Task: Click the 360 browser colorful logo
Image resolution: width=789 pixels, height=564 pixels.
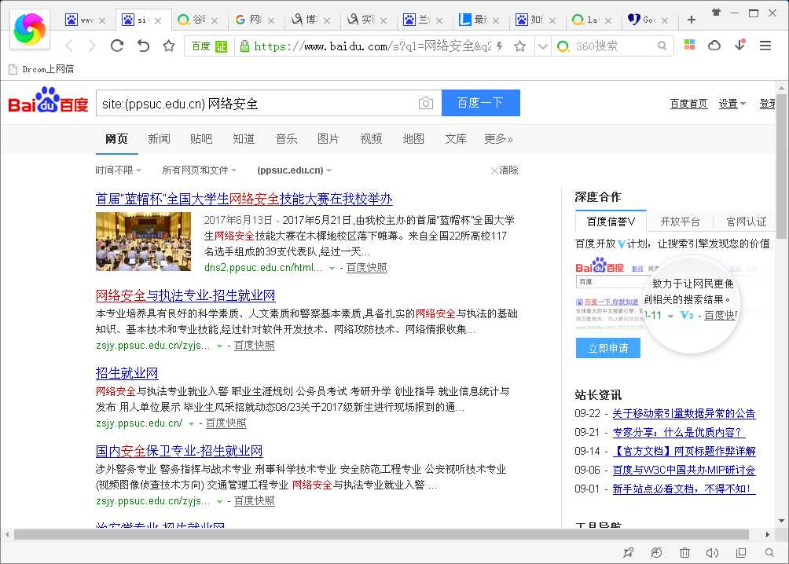Action: 30,29
